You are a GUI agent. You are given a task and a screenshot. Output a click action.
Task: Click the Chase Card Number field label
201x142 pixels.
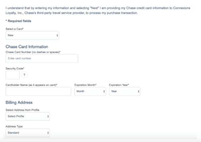[x=33, y=52]
